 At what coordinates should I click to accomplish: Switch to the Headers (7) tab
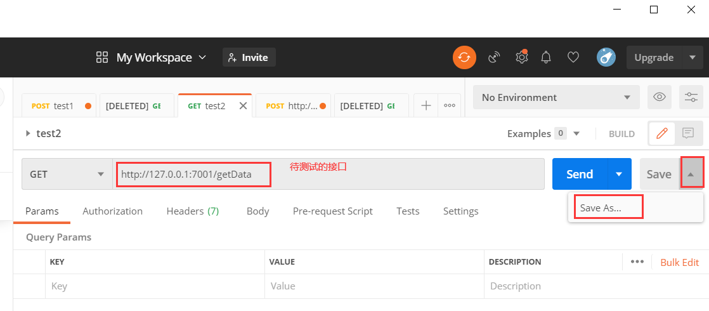[193, 211]
